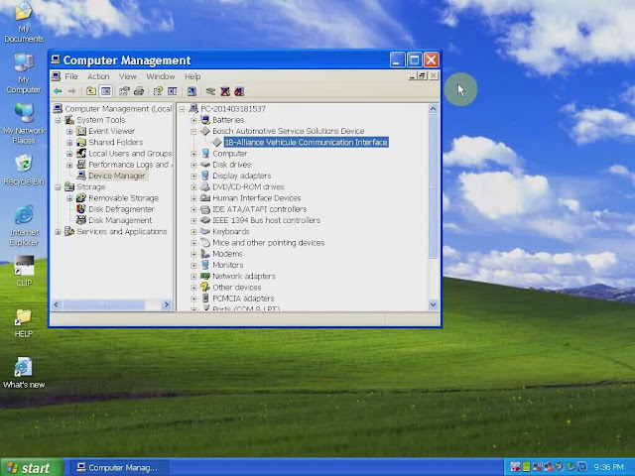The image size is (635, 476).
Task: Expand the Batteries category
Action: pos(193,120)
